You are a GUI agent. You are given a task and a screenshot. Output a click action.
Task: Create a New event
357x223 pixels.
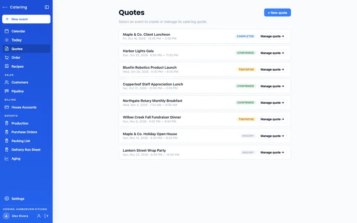26,19
